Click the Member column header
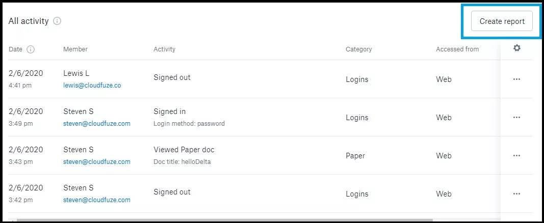 click(x=75, y=49)
